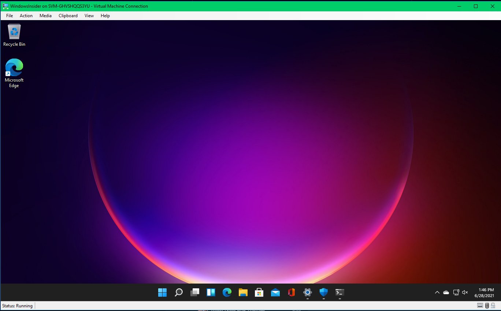Open the Clipboard menu

(68, 15)
